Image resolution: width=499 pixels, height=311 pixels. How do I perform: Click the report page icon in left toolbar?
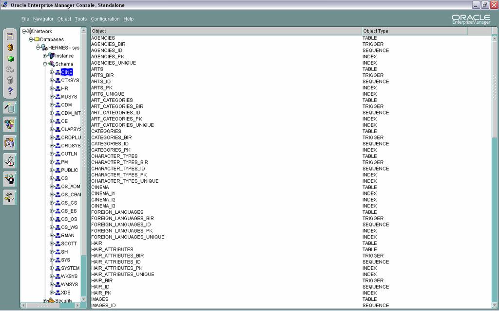(x=10, y=36)
